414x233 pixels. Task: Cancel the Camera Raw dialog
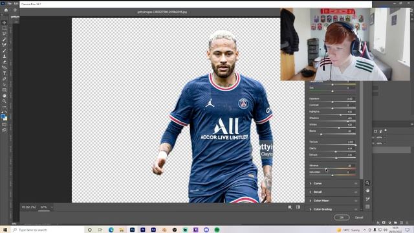[x=359, y=217]
